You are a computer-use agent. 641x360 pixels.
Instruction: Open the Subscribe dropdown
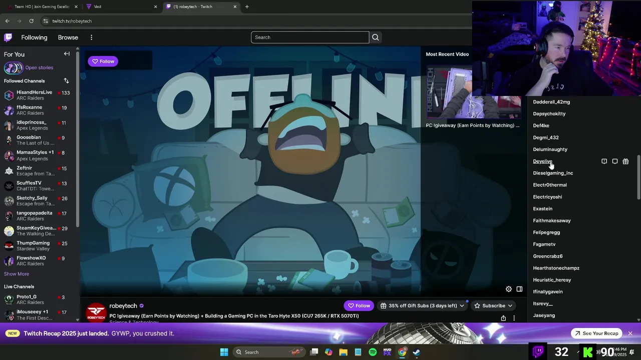click(493, 305)
